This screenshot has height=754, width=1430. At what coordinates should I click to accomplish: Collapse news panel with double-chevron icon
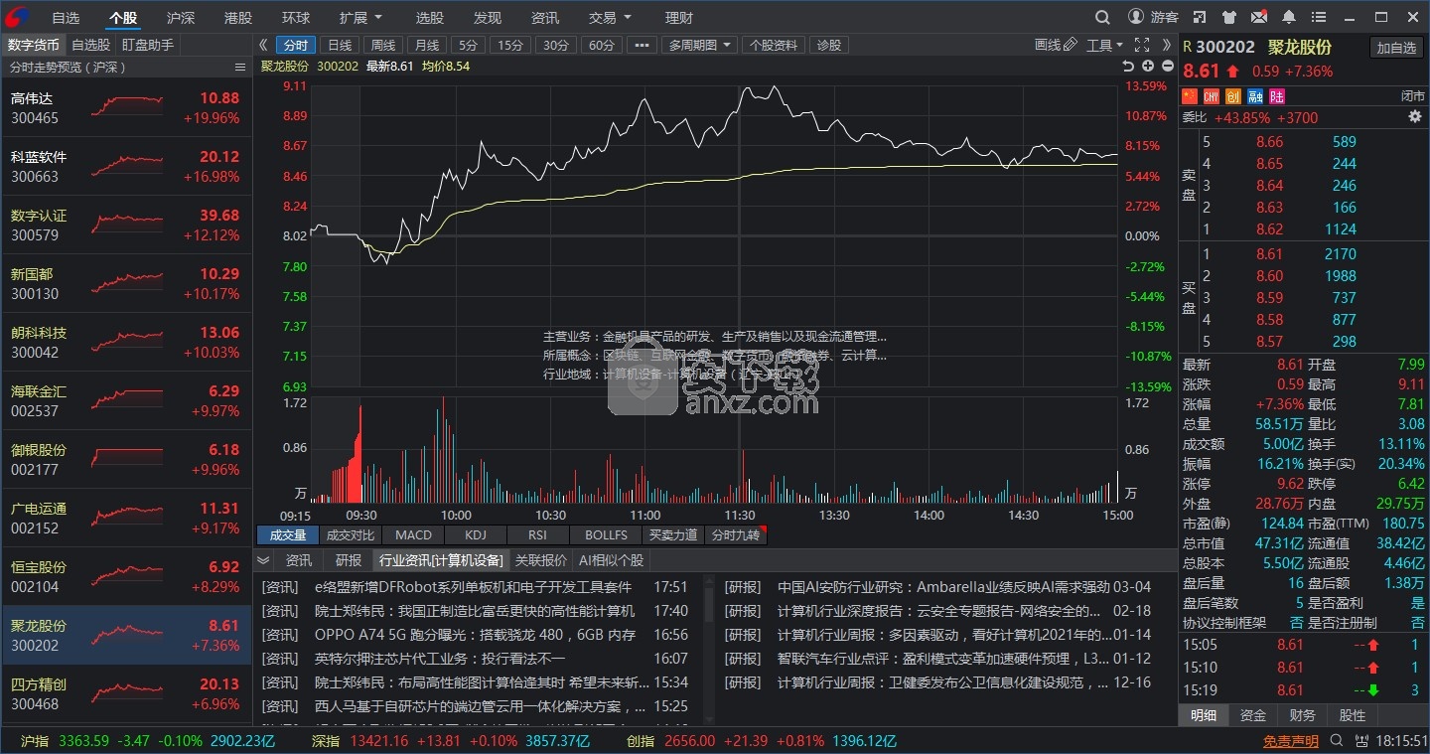[x=263, y=560]
